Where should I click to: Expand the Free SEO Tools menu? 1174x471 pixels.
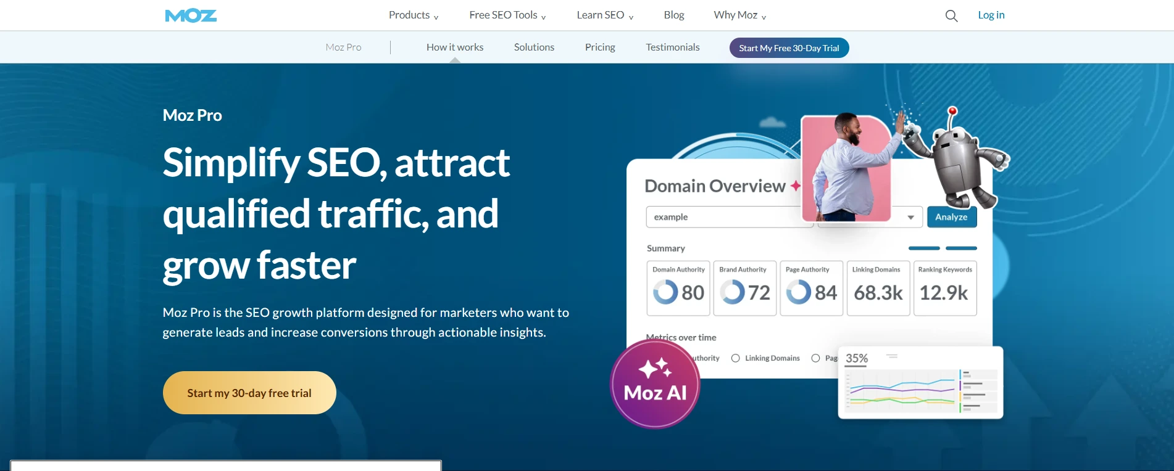coord(507,15)
